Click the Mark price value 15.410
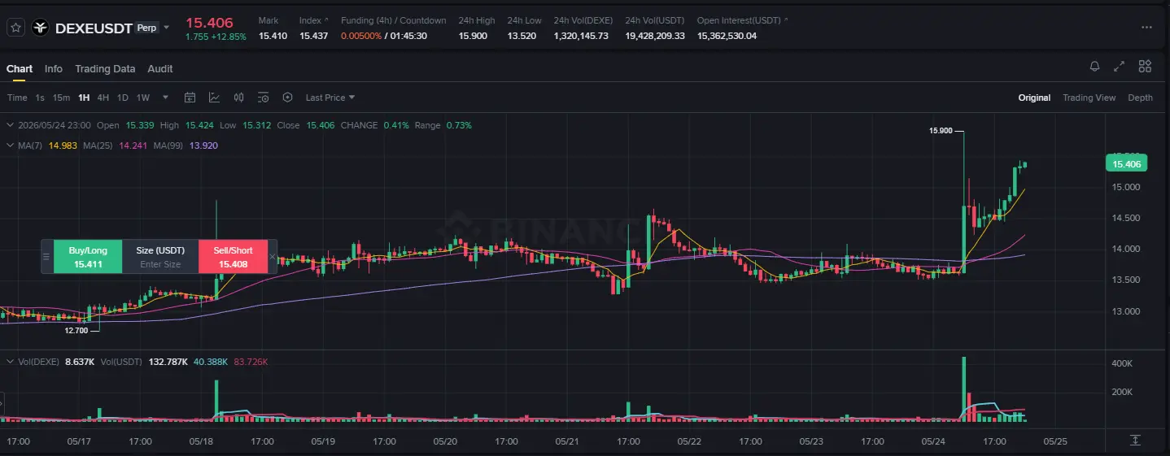Viewport: 1170px width, 456px height. pyautogui.click(x=273, y=36)
